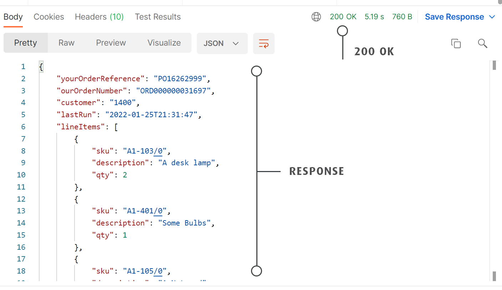502x290 pixels.
Task: Open the JSON format dropdown
Action: 222,43
